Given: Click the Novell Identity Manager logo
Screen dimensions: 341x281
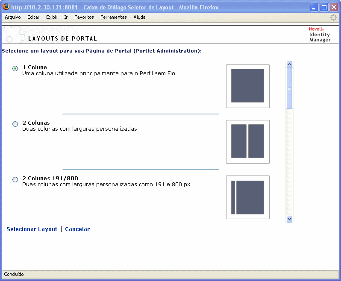Looking at the screenshot, I should [x=320, y=35].
